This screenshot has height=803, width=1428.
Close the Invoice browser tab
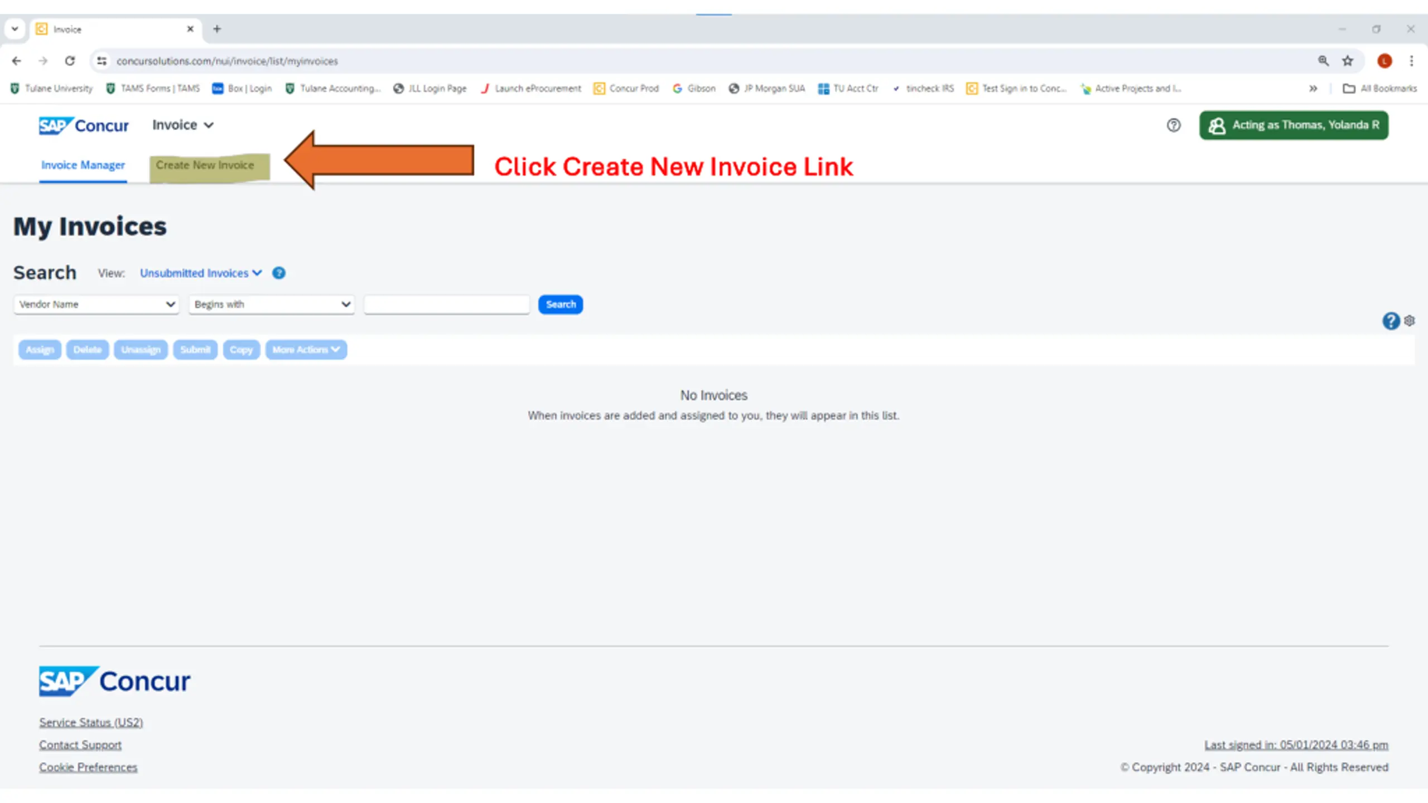pos(190,29)
